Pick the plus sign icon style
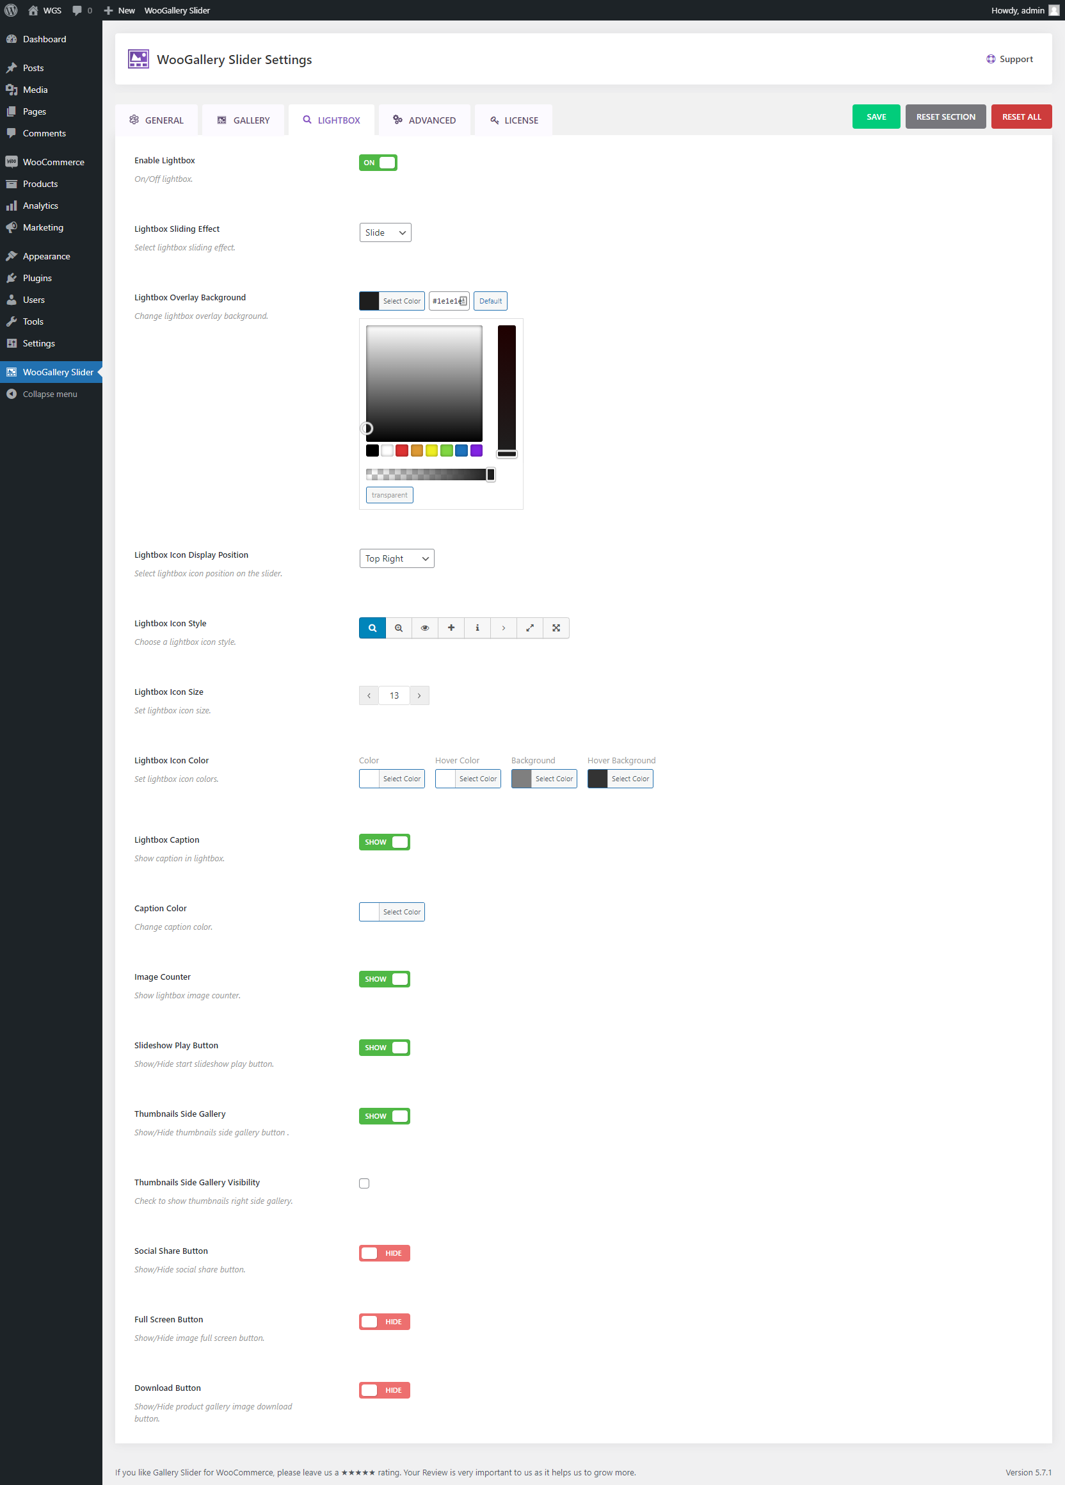 tap(451, 628)
